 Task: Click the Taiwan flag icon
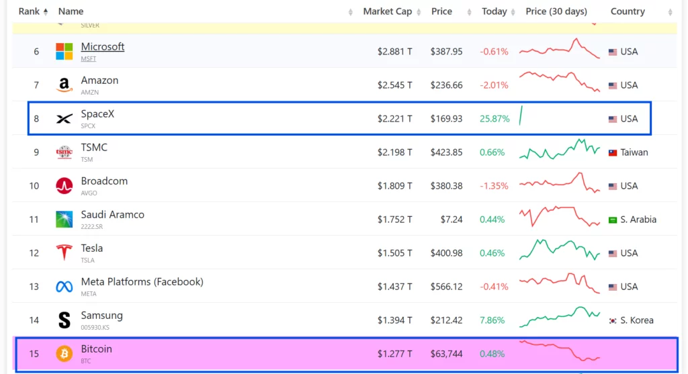pos(613,152)
